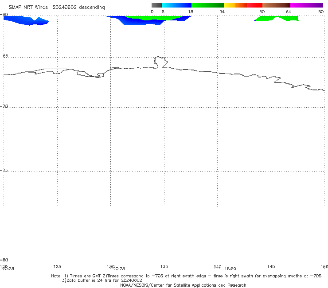Click the color scale label "18"
This screenshot has width=328, height=288.
coord(191,12)
